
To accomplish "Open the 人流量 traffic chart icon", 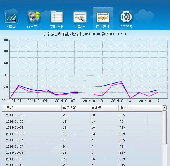I will click(11, 17).
